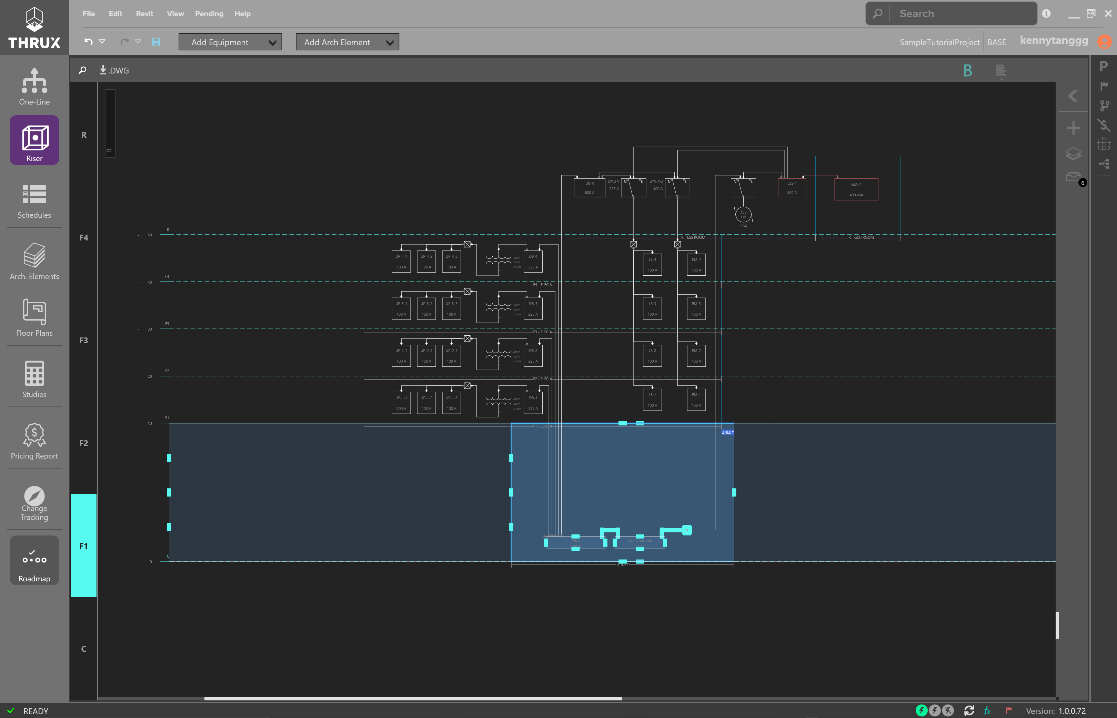Open the Schedules panel
This screenshot has width=1117, height=718.
click(34, 201)
